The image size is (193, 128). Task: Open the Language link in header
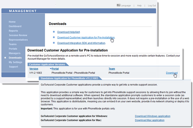coord(126,5)
